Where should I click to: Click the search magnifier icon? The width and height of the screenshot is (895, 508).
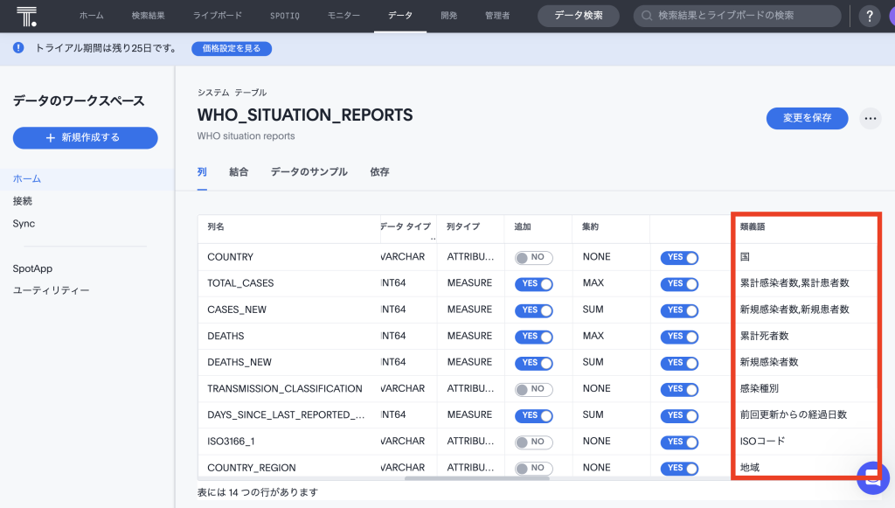[647, 16]
